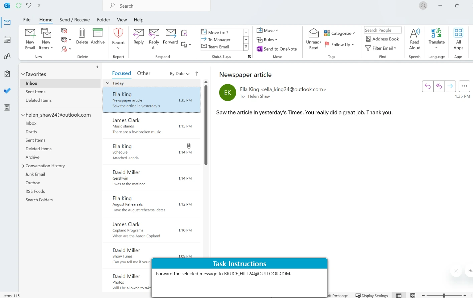This screenshot has height=298, width=473.
Task: Open Display Settings from the status bar
Action: tap(372, 295)
